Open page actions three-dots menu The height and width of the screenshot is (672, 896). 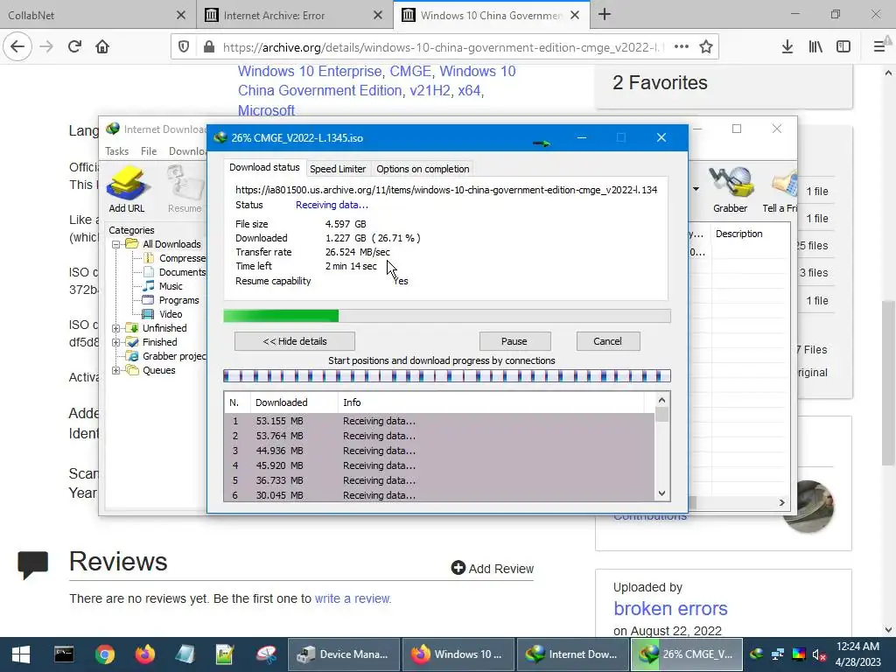pyautogui.click(x=681, y=47)
